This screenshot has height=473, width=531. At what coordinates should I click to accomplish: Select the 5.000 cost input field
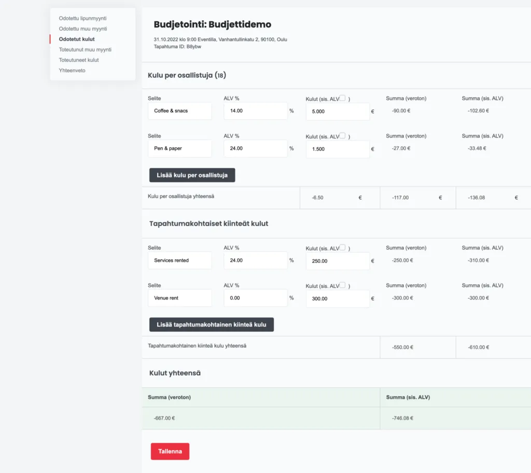(338, 112)
